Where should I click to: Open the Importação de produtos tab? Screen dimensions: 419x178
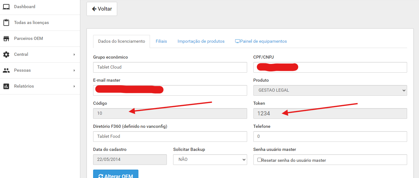coord(201,41)
